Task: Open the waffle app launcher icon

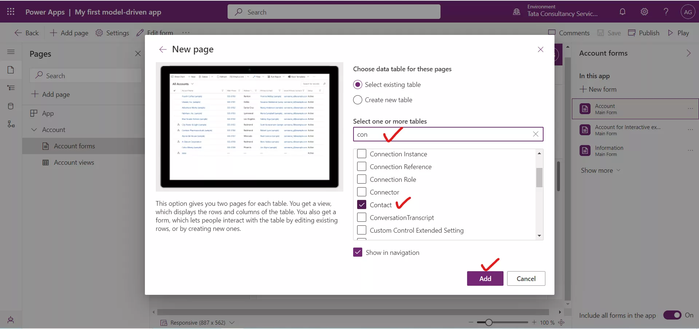Action: pos(11,12)
